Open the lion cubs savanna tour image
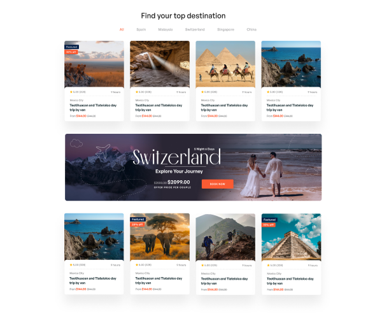The width and height of the screenshot is (382, 316). [94, 64]
